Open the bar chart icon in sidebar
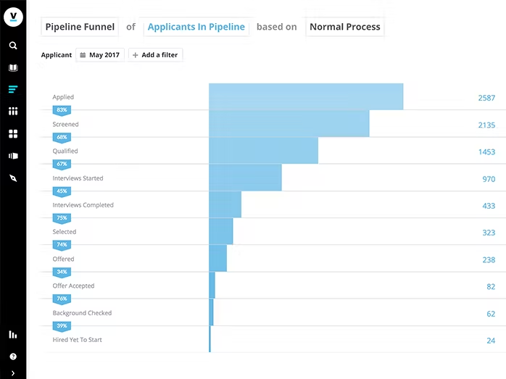The image size is (506, 379). pos(13,335)
